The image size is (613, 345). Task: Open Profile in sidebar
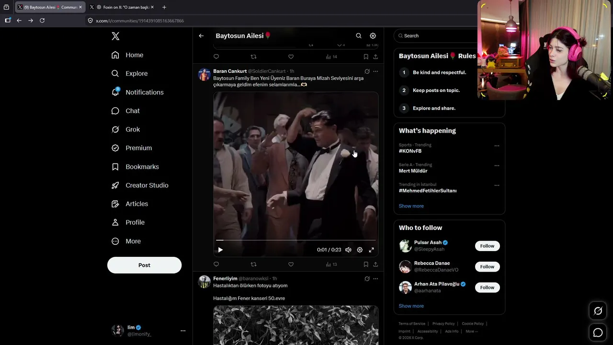128,222
